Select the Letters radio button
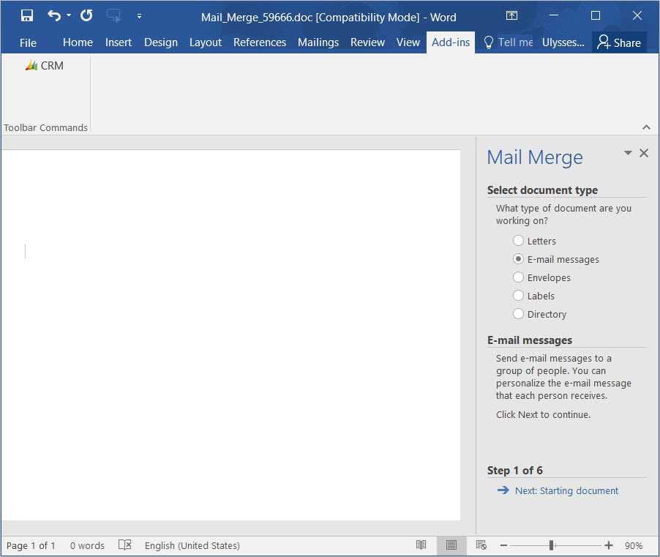 518,241
